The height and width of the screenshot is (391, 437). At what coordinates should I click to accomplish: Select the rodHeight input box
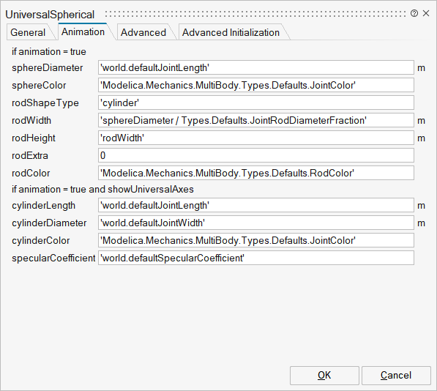pyautogui.click(x=256, y=138)
